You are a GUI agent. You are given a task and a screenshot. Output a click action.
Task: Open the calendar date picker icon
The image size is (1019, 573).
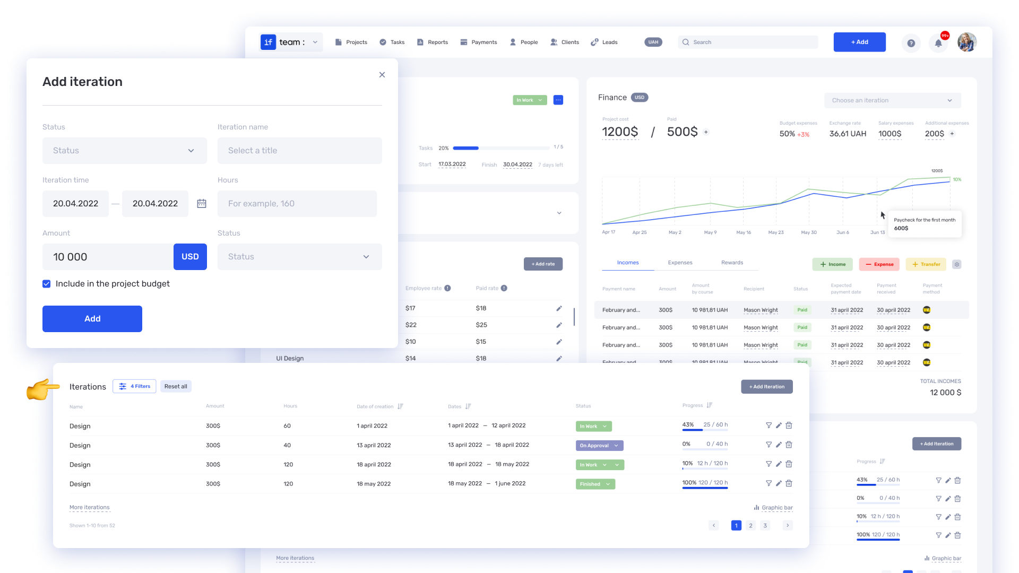(x=202, y=204)
